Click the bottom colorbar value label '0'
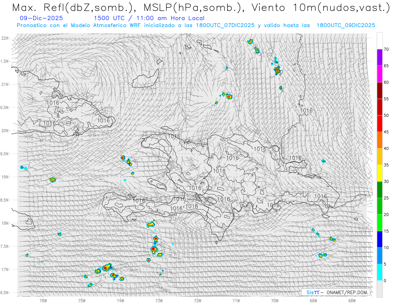 pos(385,280)
